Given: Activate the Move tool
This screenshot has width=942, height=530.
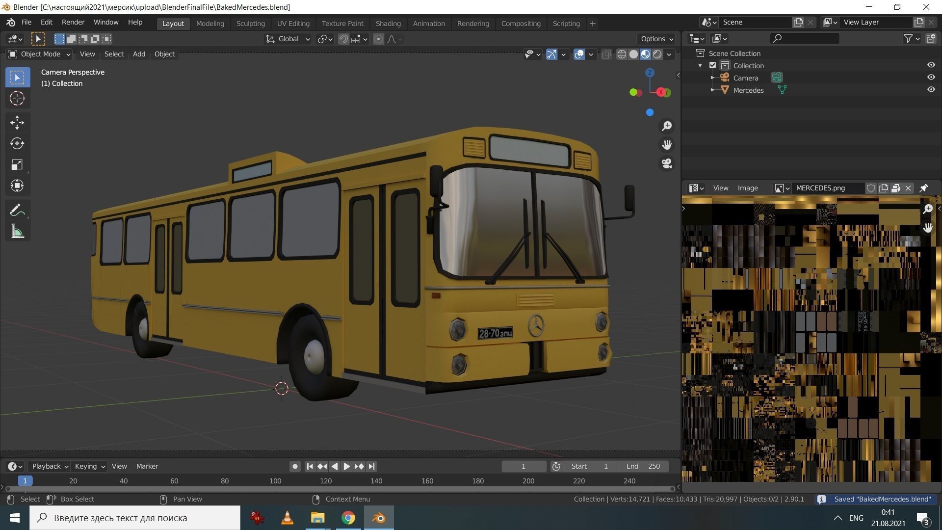Looking at the screenshot, I should click(17, 122).
